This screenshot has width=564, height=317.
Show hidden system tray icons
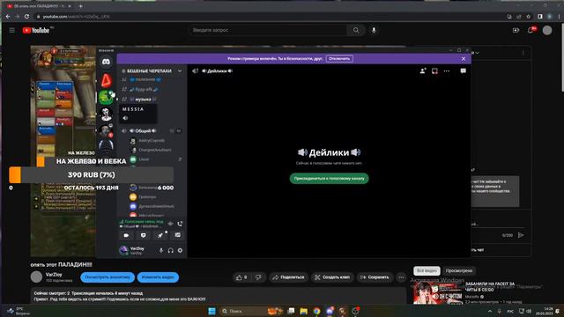(490, 311)
